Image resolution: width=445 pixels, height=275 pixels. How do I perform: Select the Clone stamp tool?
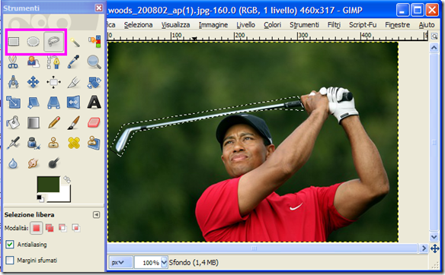(53, 143)
